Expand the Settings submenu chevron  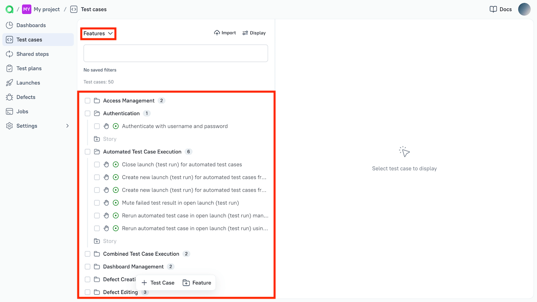pyautogui.click(x=67, y=126)
